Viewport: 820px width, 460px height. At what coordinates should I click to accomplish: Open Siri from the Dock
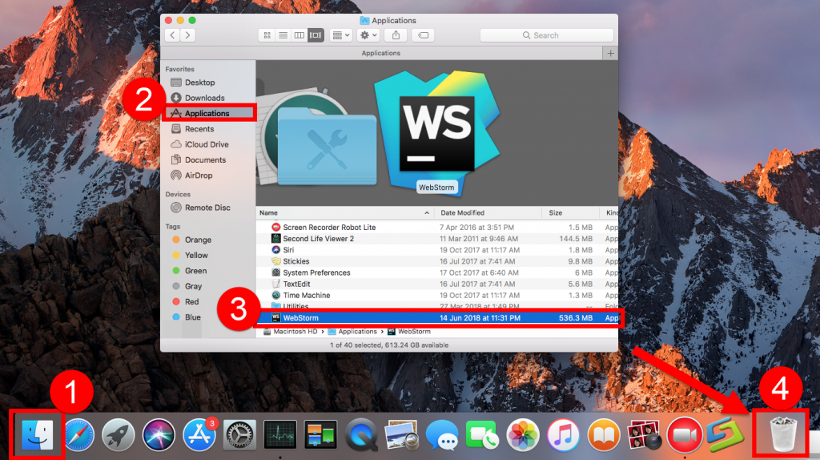(159, 435)
